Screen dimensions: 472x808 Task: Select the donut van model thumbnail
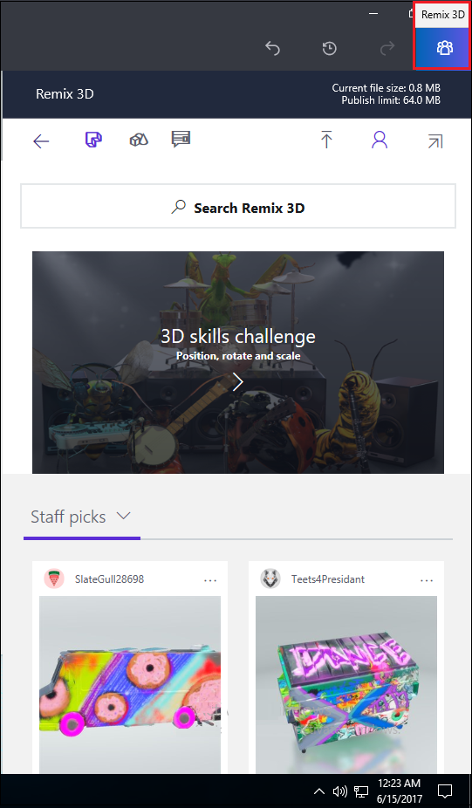click(130, 685)
